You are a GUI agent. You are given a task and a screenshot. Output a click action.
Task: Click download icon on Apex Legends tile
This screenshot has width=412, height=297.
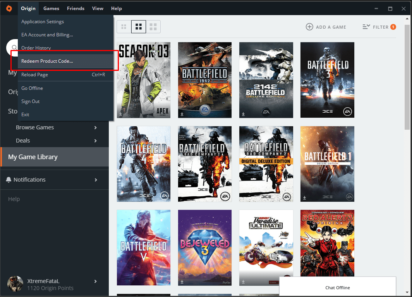pyautogui.click(x=120, y=114)
